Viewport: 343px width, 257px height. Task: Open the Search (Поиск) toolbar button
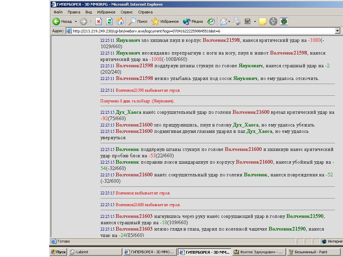point(138,21)
